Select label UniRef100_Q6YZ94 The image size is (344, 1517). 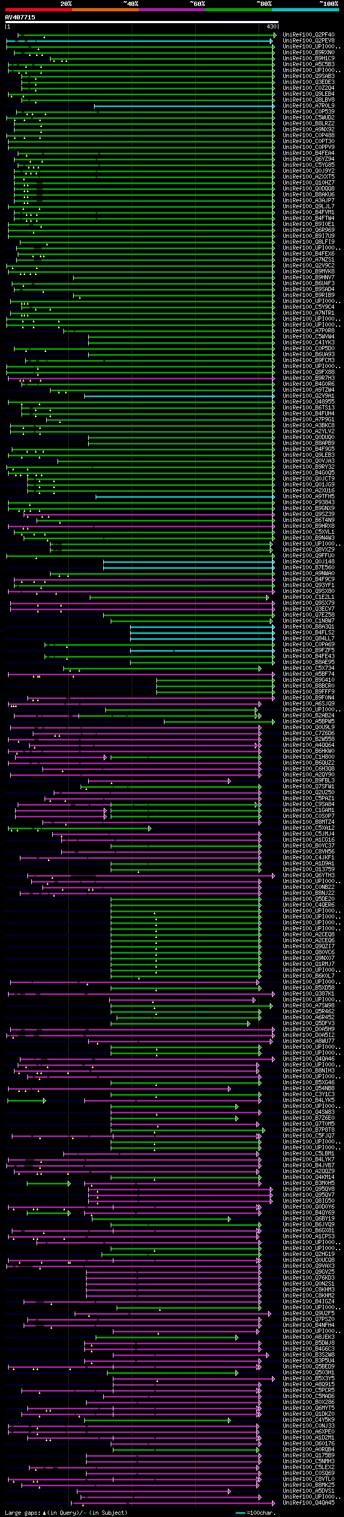[309, 159]
